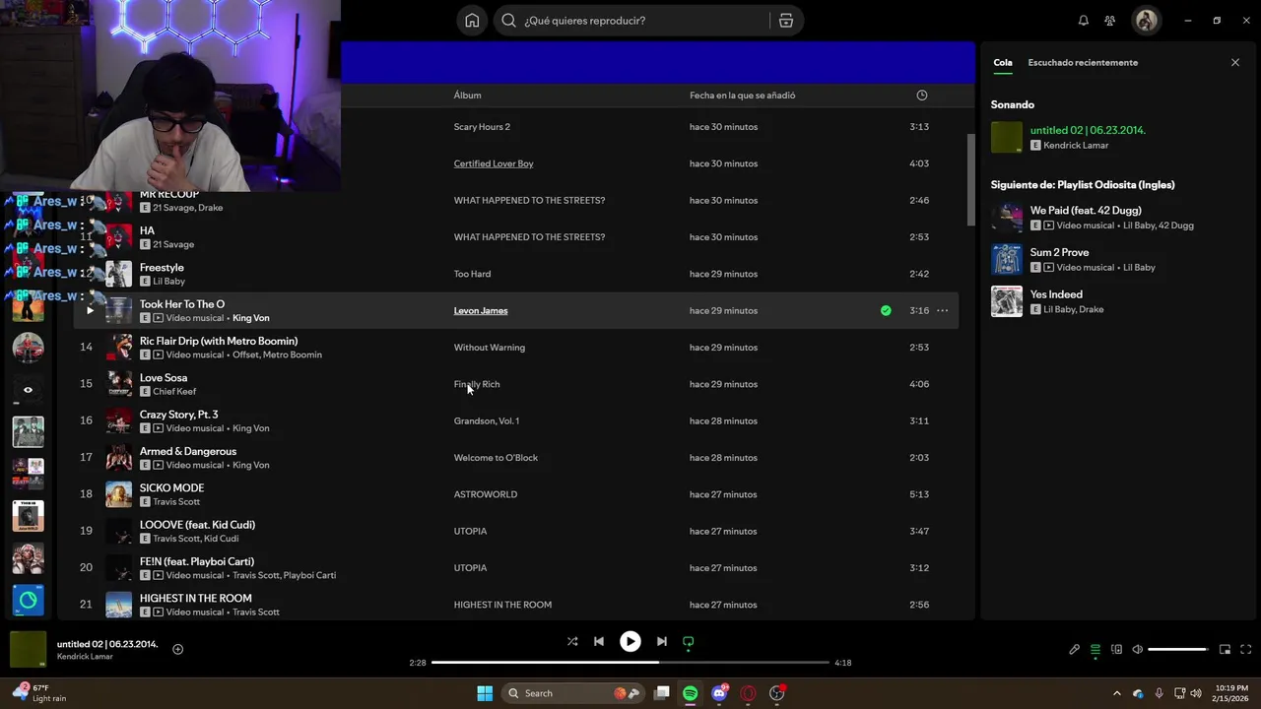Click the We Paid queue cover thumbnail

coord(1007,218)
